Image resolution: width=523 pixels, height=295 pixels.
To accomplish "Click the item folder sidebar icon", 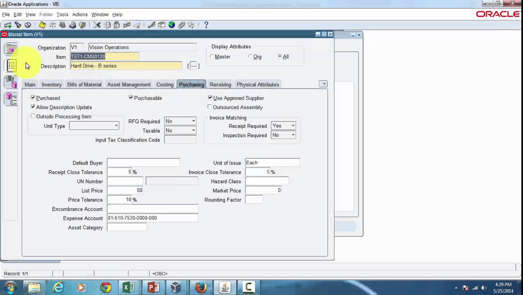I will [x=11, y=50].
